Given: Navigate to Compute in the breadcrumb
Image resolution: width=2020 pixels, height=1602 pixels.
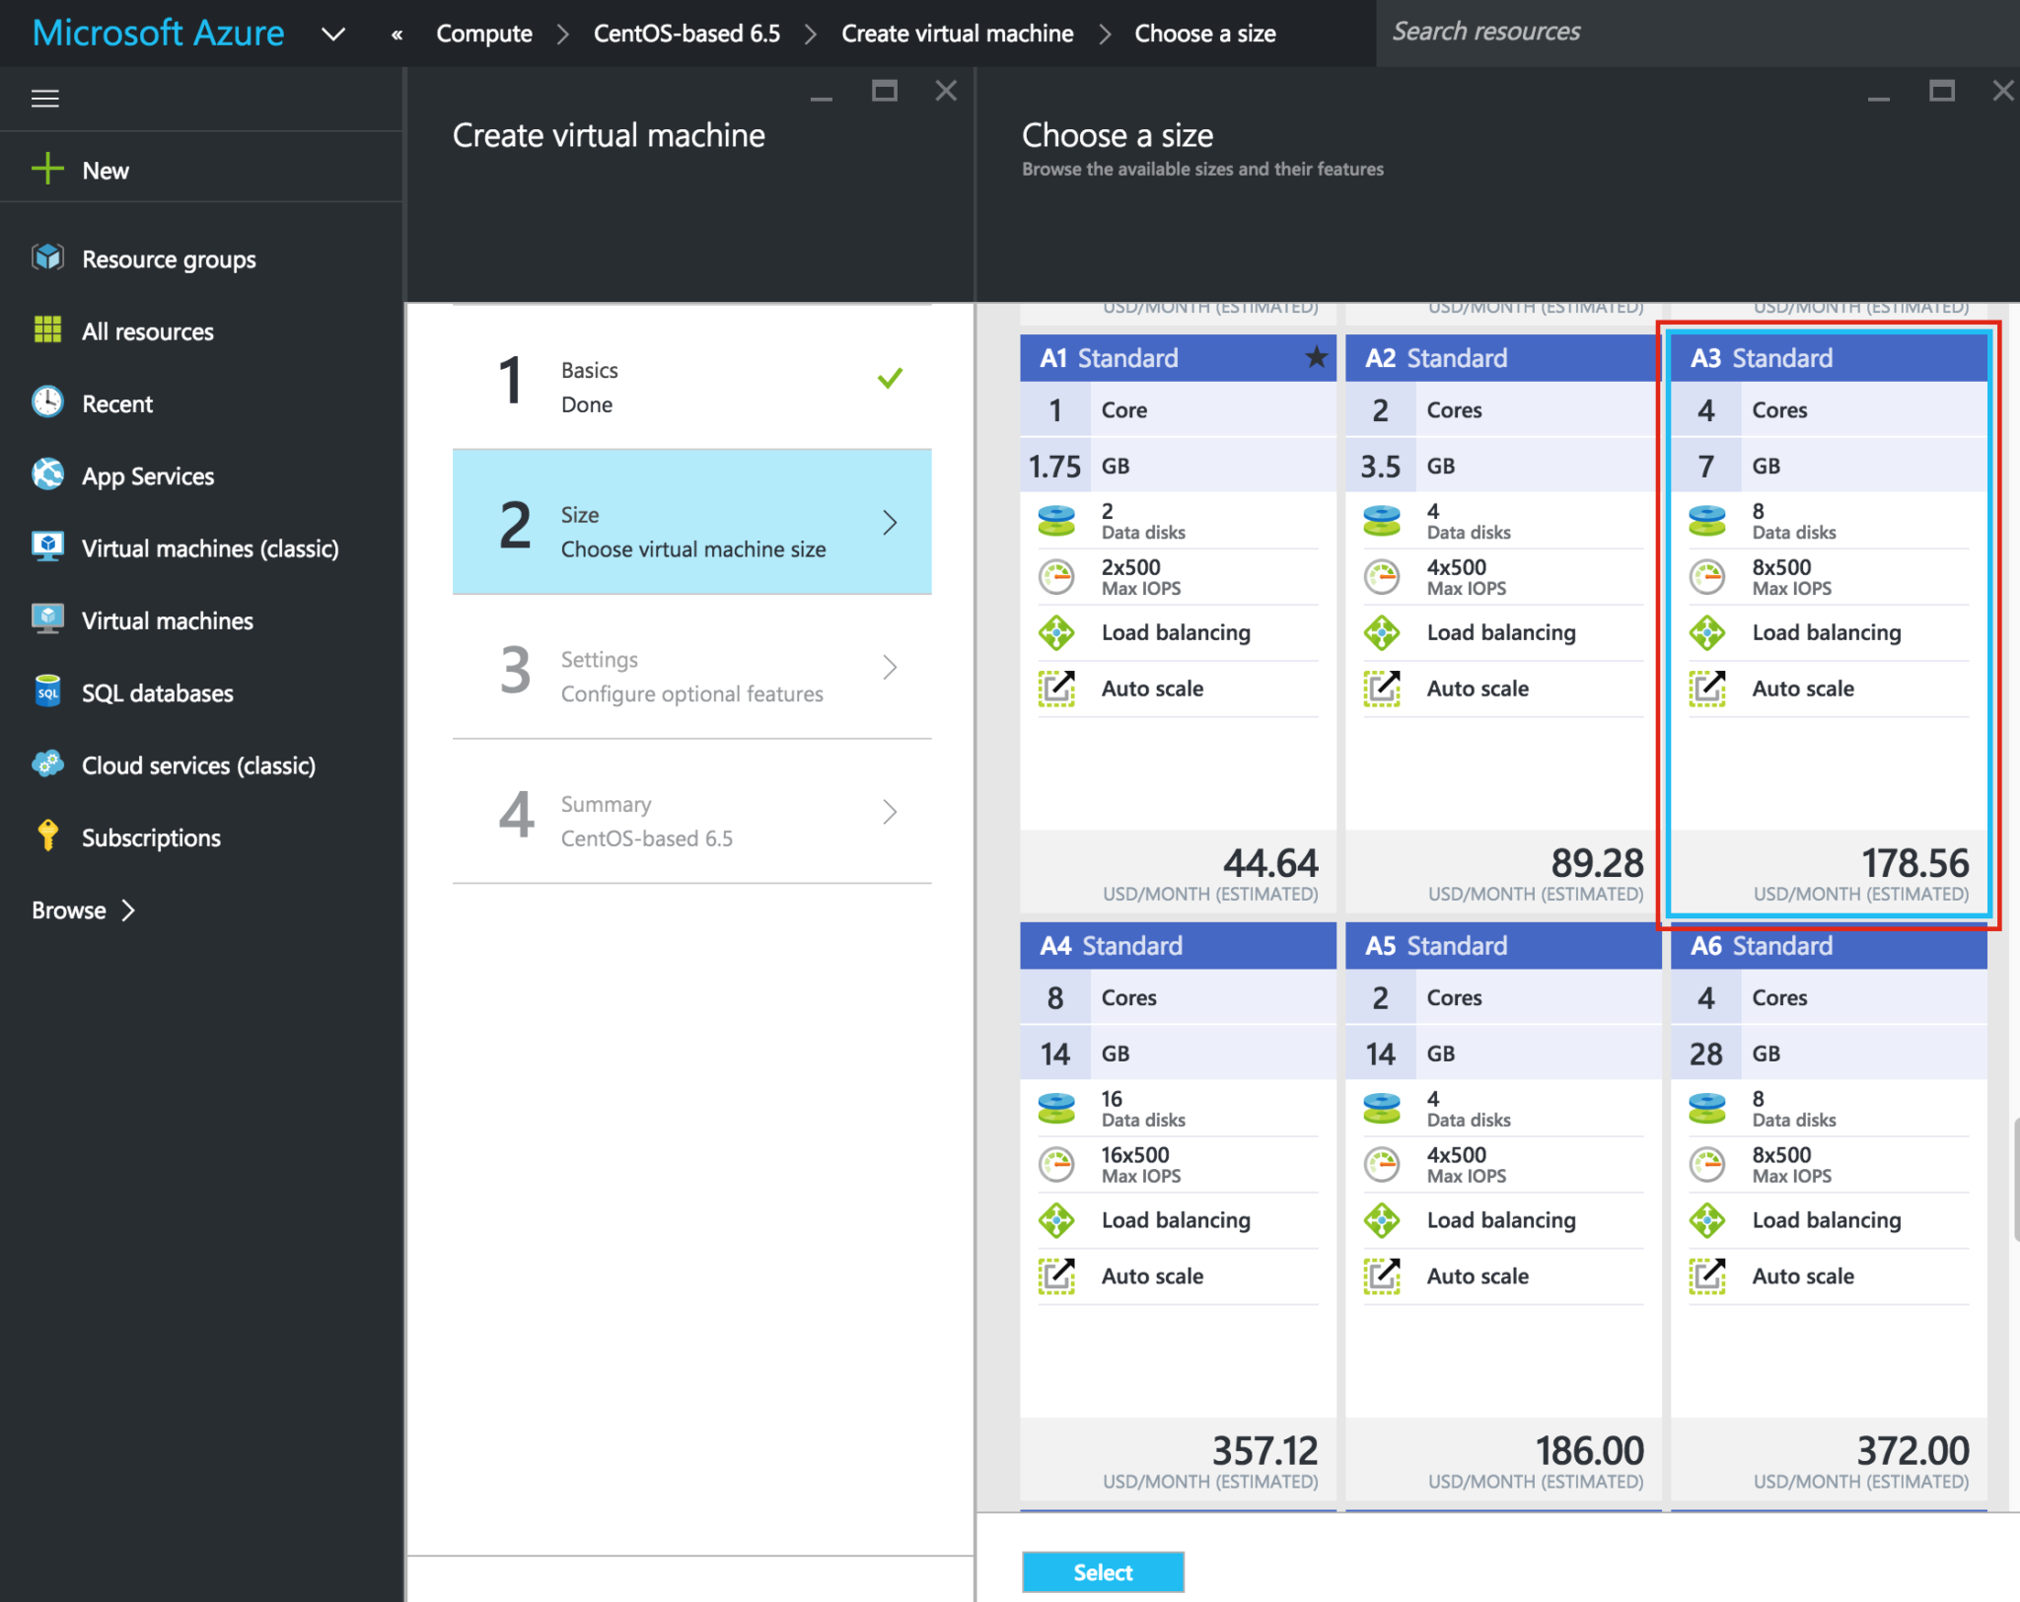Looking at the screenshot, I should click(x=484, y=33).
